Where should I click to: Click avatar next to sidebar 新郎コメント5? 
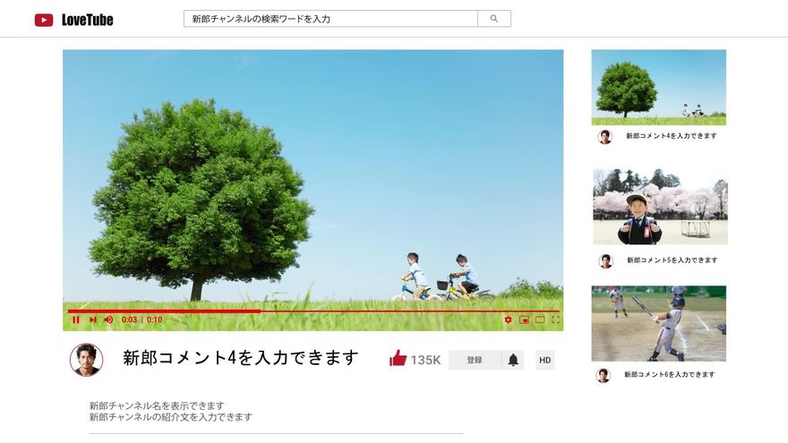(x=606, y=260)
